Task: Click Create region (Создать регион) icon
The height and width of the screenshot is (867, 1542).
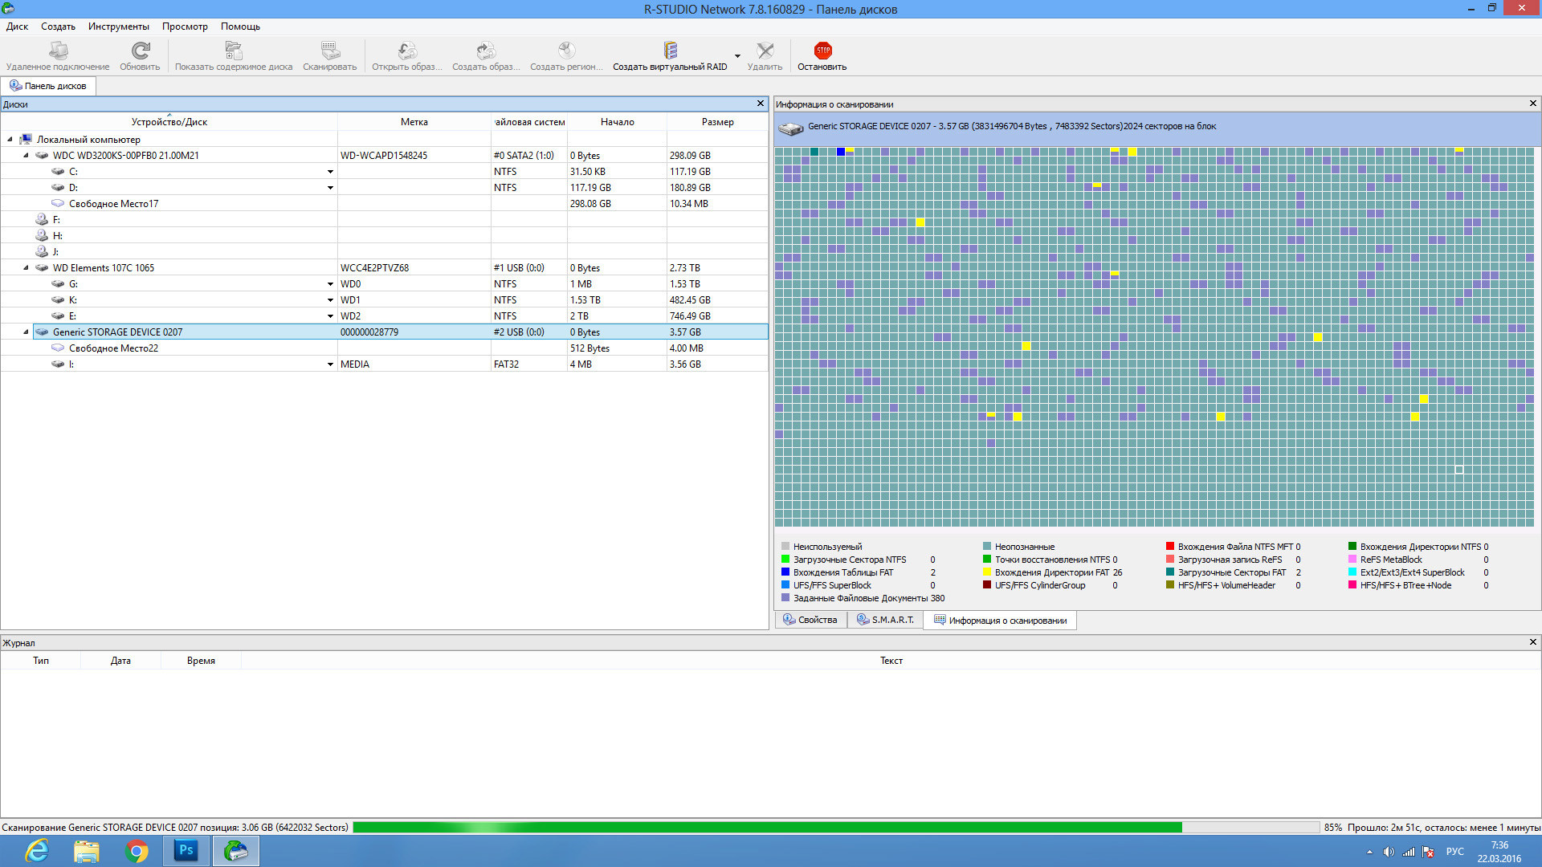Action: tap(566, 51)
